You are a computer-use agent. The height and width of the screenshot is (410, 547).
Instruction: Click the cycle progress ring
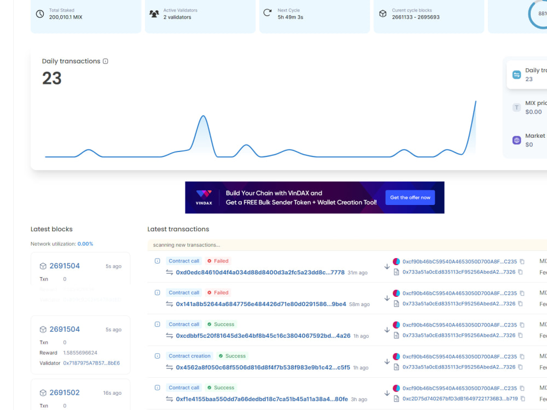click(x=538, y=14)
